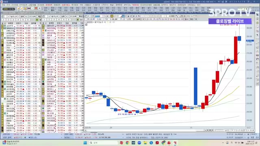260x146 pixels.
Task: Click the chart date input field
Action: [191, 16]
